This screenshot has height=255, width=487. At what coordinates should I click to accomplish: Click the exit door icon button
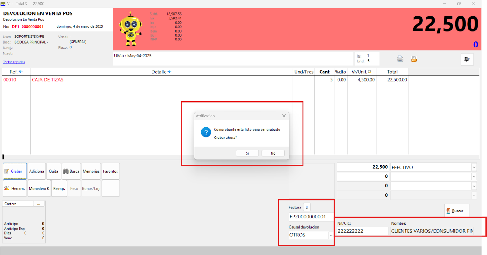[467, 59]
